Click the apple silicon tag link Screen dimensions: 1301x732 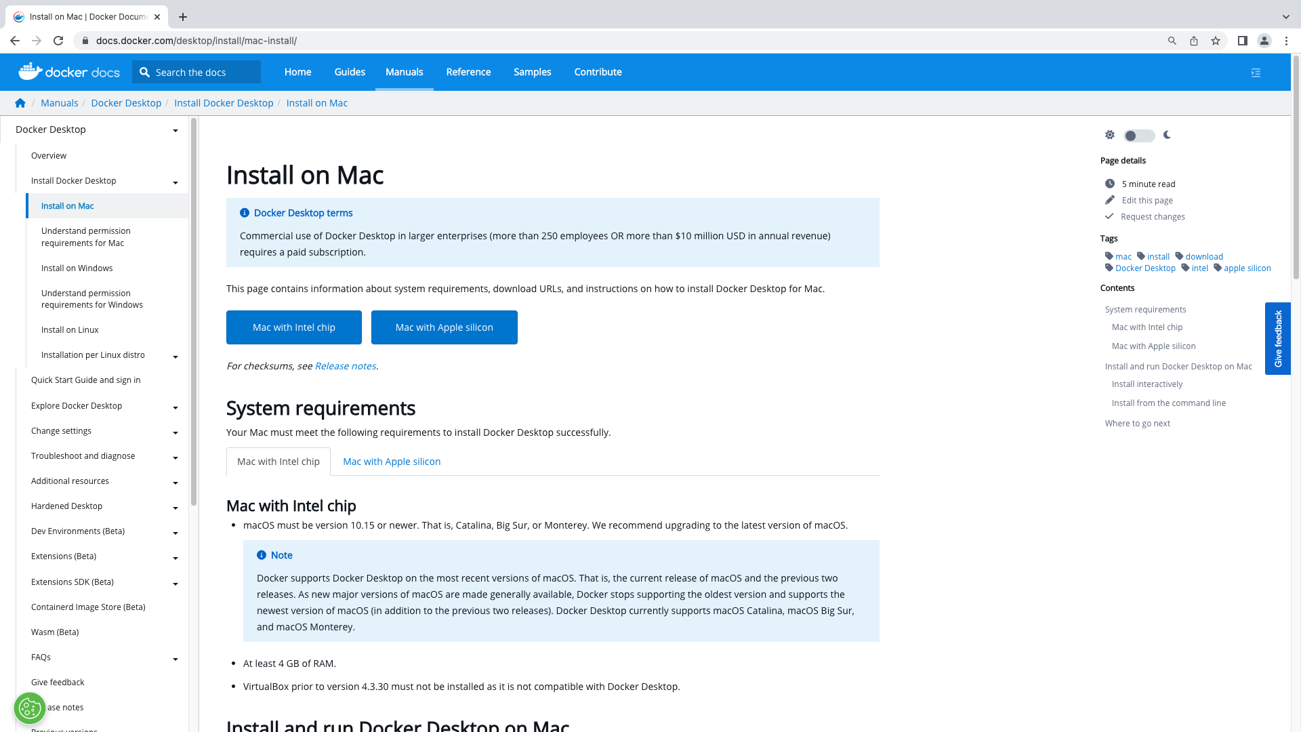pyautogui.click(x=1247, y=268)
